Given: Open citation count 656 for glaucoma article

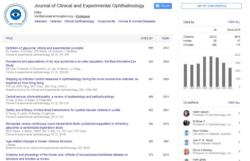Looking at the screenshot, I should coord(151,48).
